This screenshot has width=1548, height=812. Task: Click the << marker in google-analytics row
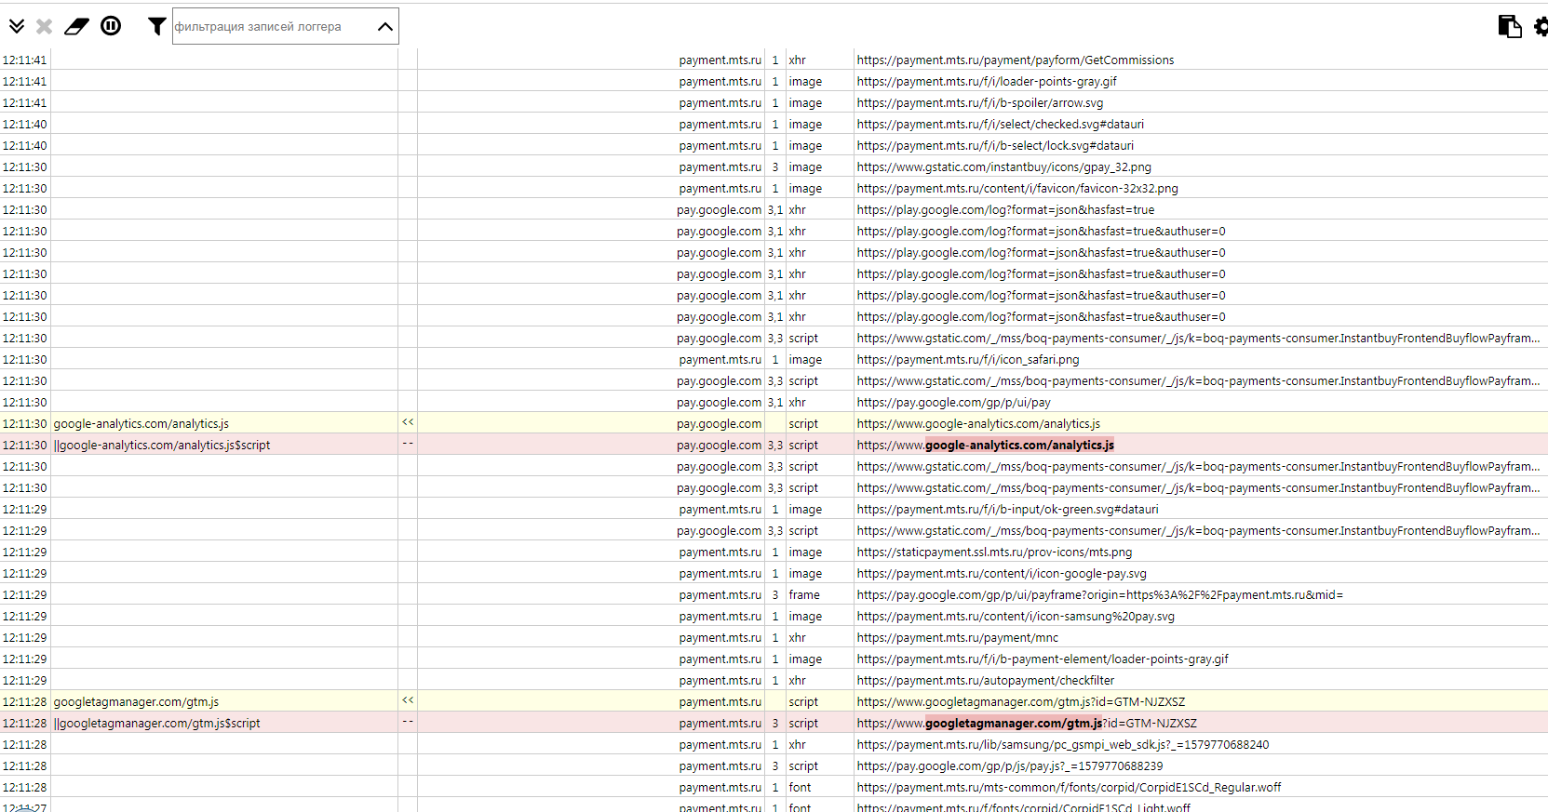(x=408, y=423)
